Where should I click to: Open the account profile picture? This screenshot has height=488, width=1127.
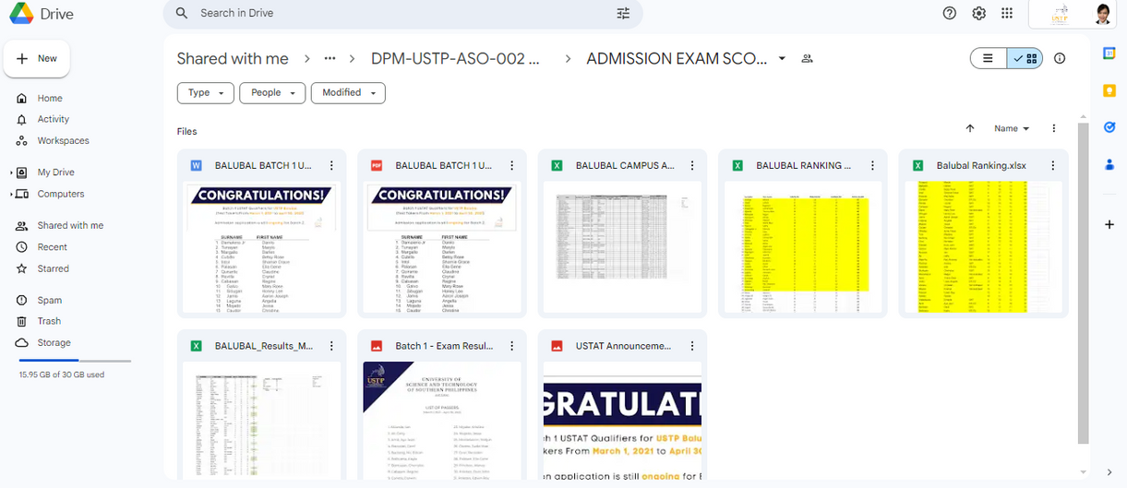[1102, 14]
